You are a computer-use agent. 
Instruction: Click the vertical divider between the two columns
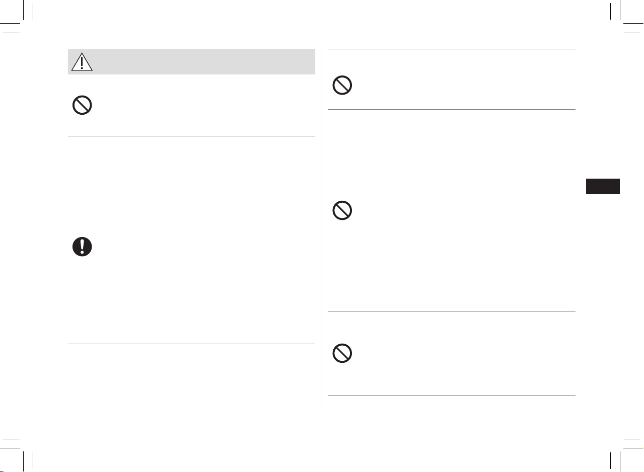point(321,229)
